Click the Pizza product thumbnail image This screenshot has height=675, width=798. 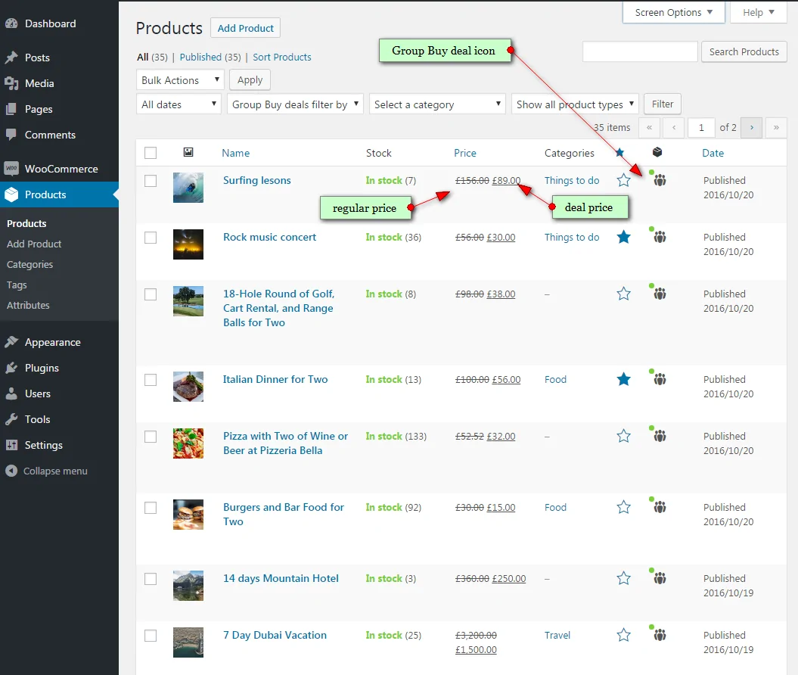coord(188,443)
